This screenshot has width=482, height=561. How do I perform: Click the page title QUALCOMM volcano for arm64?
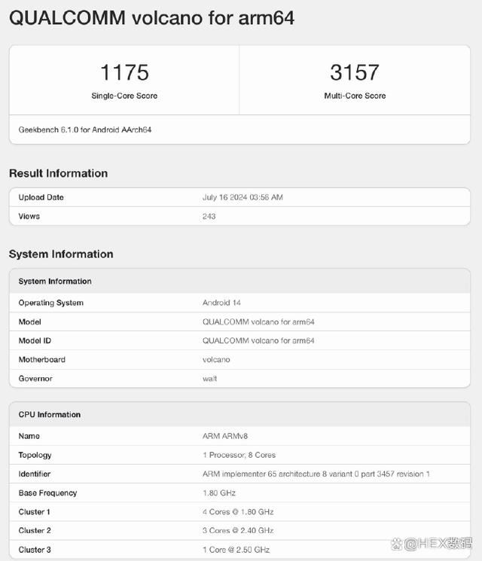click(x=151, y=18)
